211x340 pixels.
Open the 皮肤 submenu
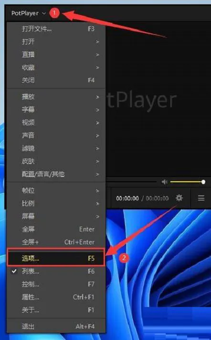(56, 161)
